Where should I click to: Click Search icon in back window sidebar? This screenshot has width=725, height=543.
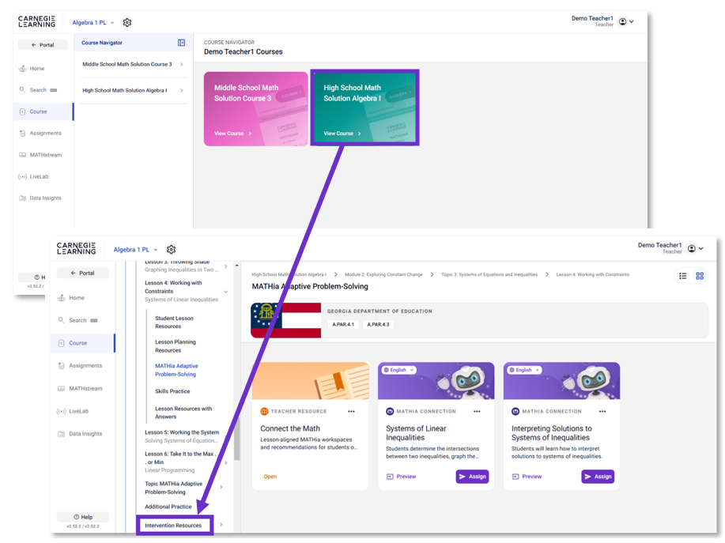pos(22,89)
